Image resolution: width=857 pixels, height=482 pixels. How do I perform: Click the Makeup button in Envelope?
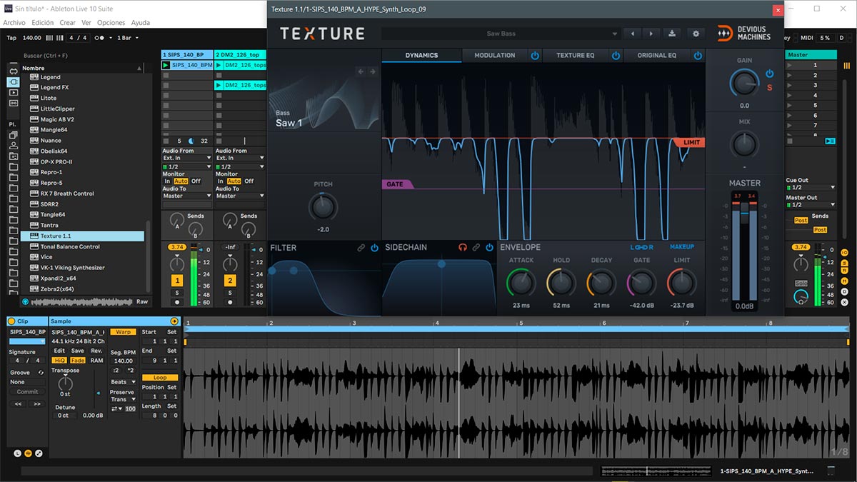coord(682,247)
